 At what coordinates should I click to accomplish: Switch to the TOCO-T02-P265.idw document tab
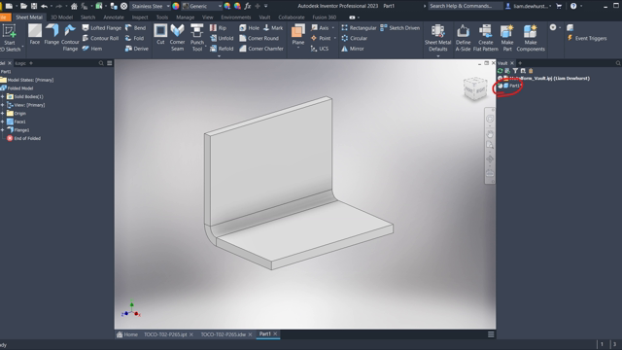(x=223, y=334)
